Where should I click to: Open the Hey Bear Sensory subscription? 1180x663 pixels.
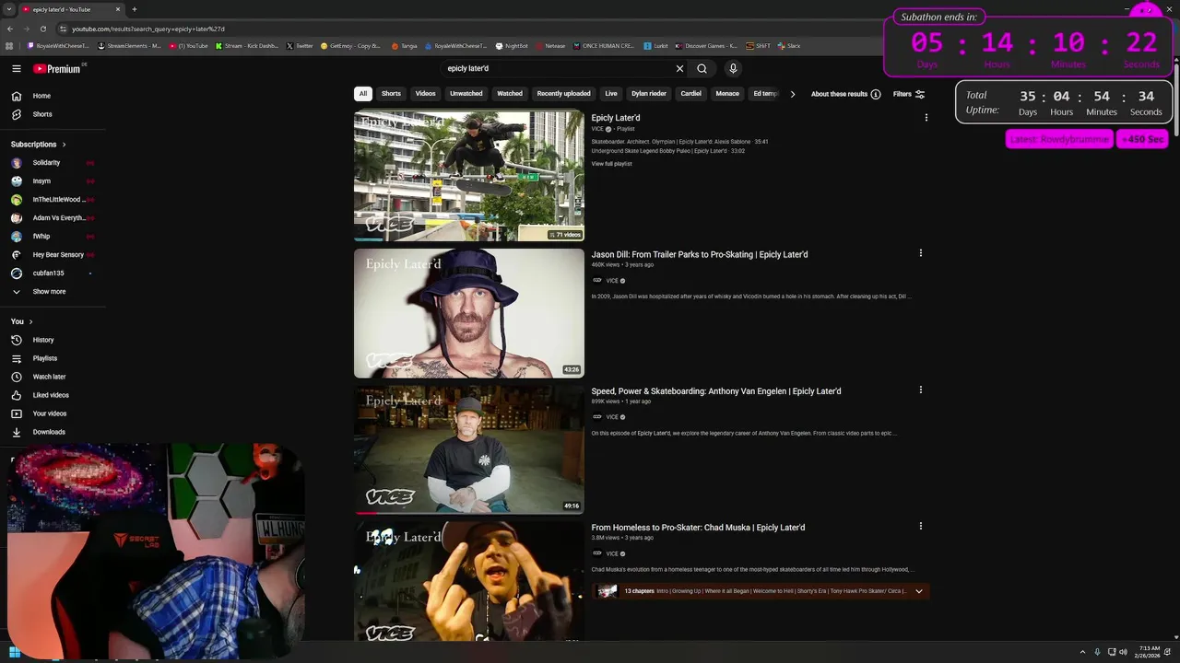click(x=53, y=255)
